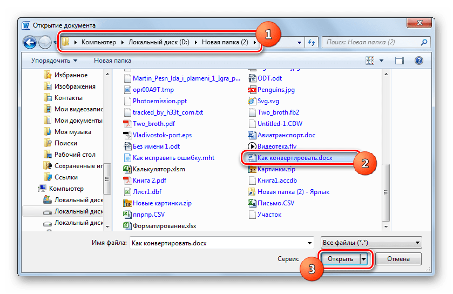
Task: Open the help question mark icon
Action: (x=418, y=61)
